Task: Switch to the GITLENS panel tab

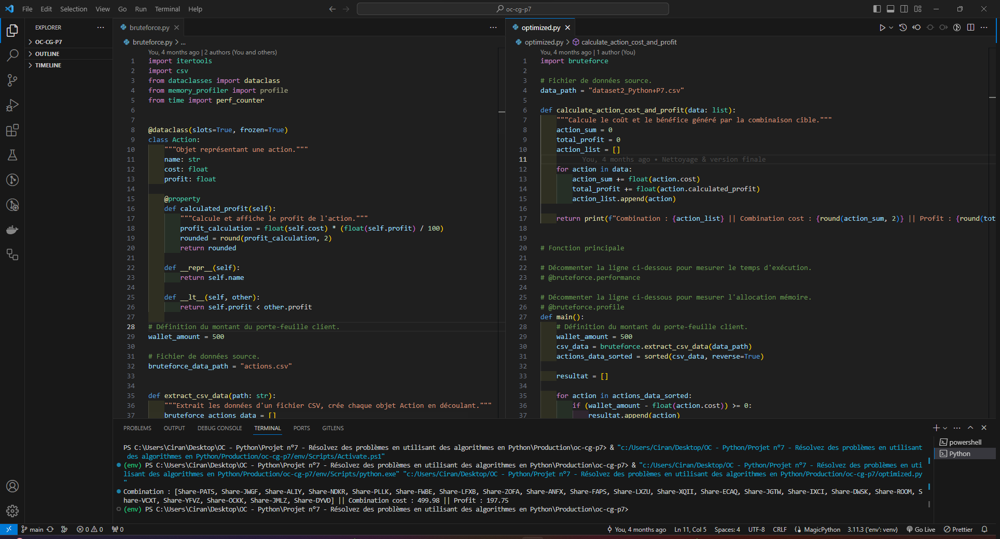Action: [333, 428]
